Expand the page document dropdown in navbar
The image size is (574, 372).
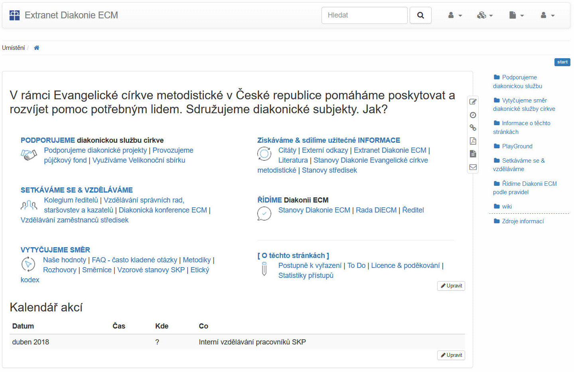(516, 16)
